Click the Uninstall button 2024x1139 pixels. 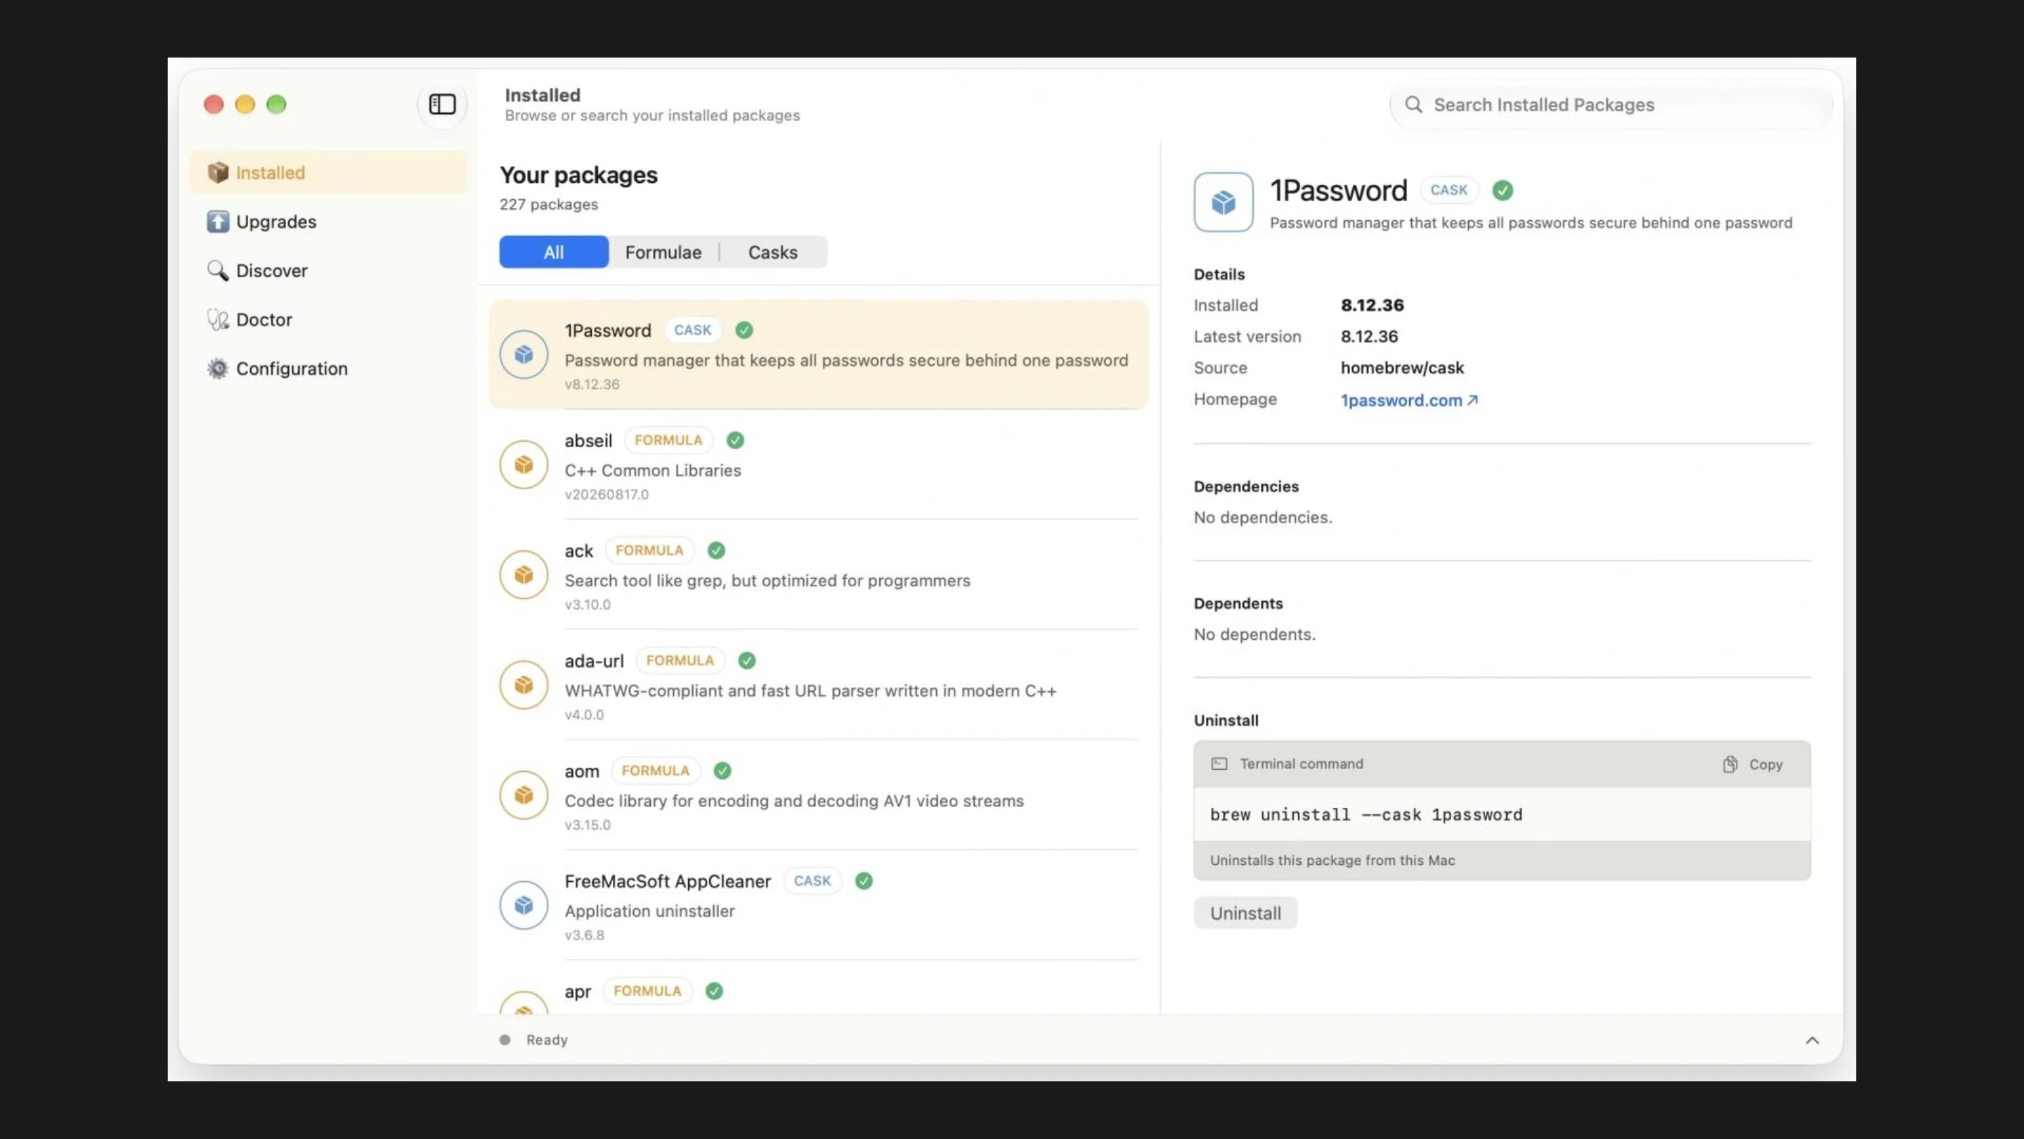[x=1245, y=913]
